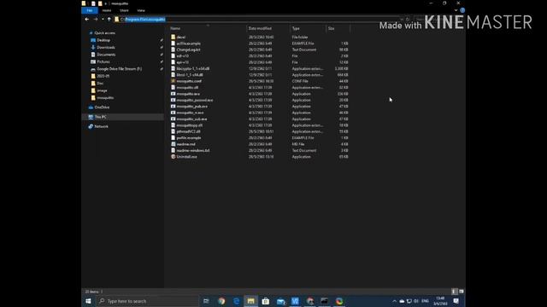Switch to the Home ribbon tab
The image size is (547, 307).
[x=107, y=10]
